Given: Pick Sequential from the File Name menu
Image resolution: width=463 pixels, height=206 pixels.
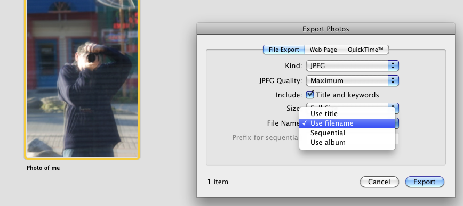Looking at the screenshot, I should pyautogui.click(x=347, y=133).
